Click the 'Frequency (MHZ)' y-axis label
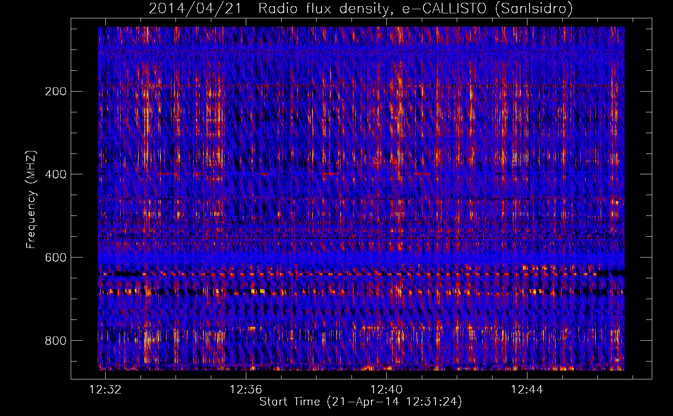 31,200
